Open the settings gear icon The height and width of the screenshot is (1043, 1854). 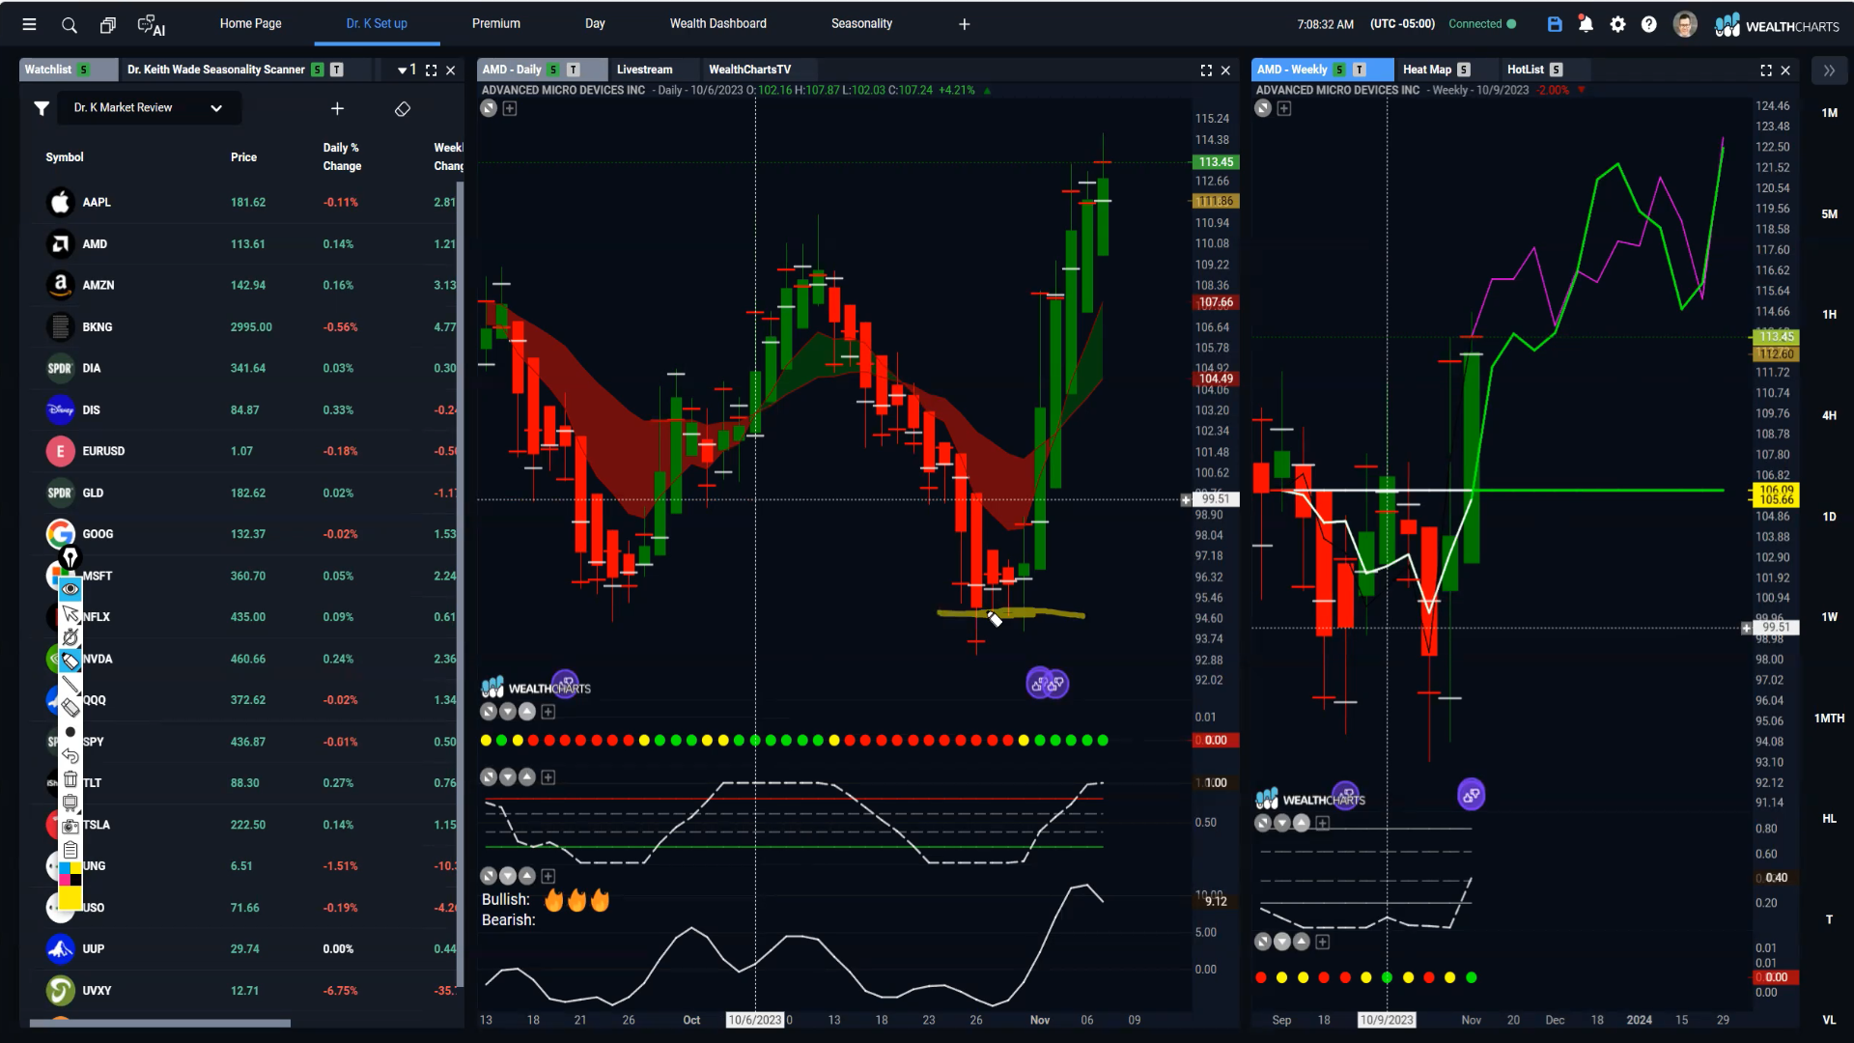coord(1617,24)
